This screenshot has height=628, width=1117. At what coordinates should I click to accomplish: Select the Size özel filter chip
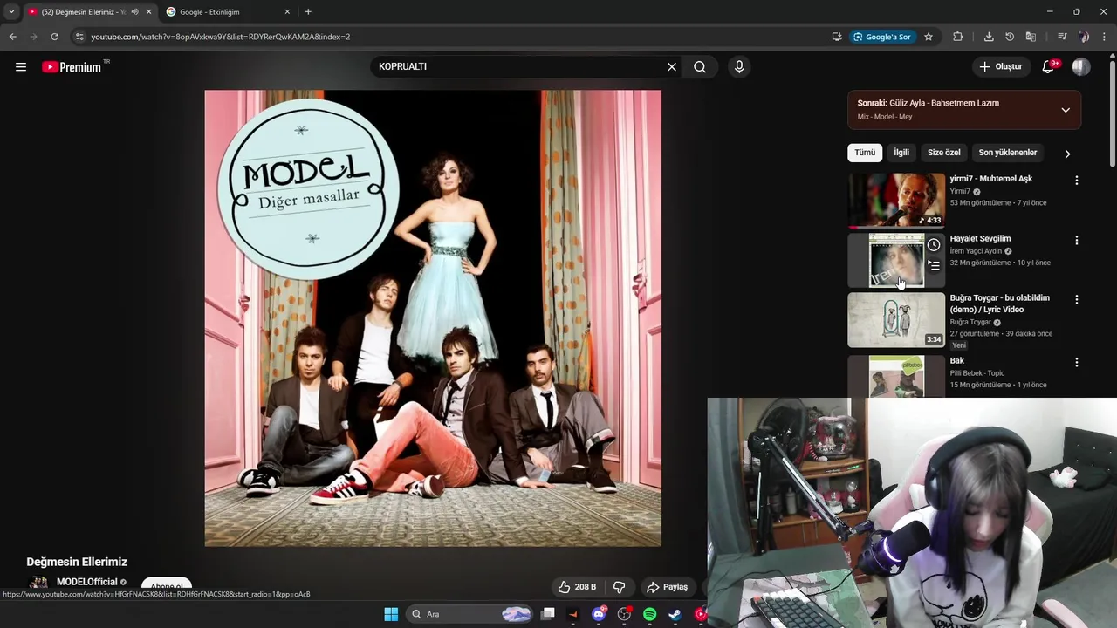tap(943, 153)
